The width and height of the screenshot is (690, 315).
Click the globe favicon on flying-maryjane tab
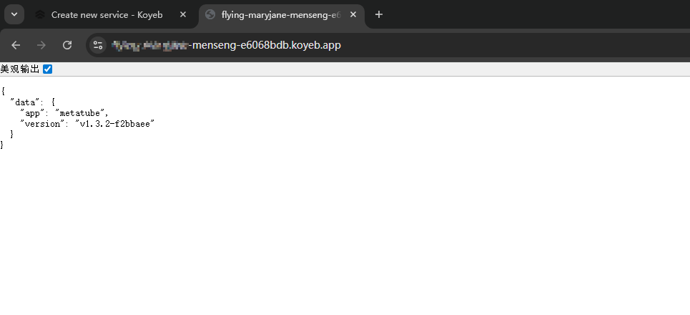tap(210, 14)
